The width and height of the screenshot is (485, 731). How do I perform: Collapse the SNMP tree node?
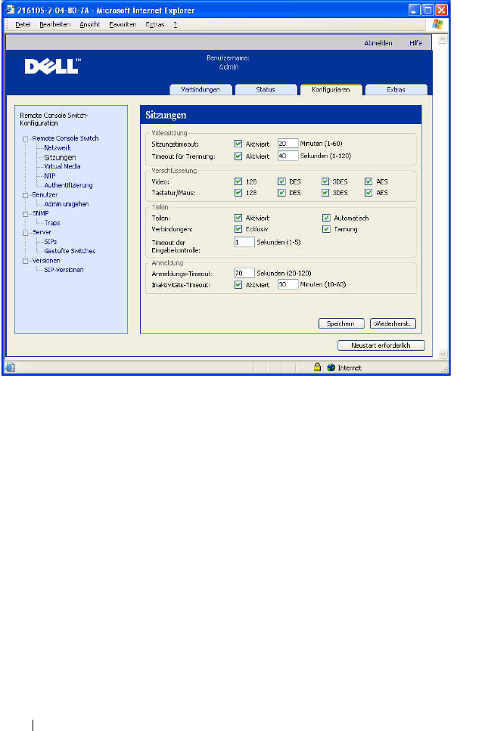click(x=26, y=214)
